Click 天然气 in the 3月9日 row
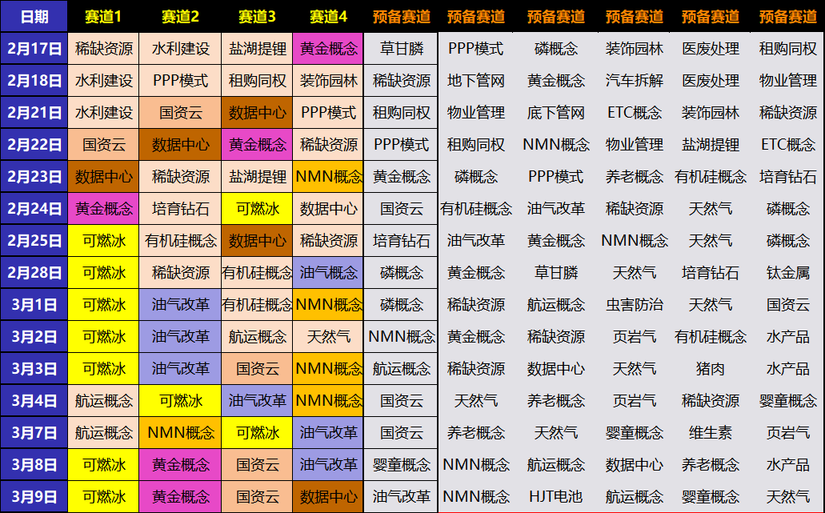This screenshot has width=825, height=513. 787,497
